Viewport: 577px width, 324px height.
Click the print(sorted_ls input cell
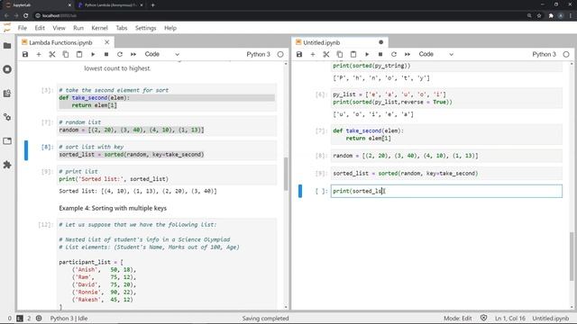[x=446, y=191]
